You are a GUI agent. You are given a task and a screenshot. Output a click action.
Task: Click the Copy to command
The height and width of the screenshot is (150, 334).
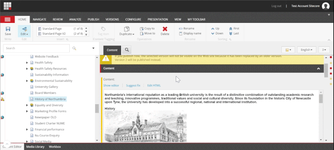point(147,28)
